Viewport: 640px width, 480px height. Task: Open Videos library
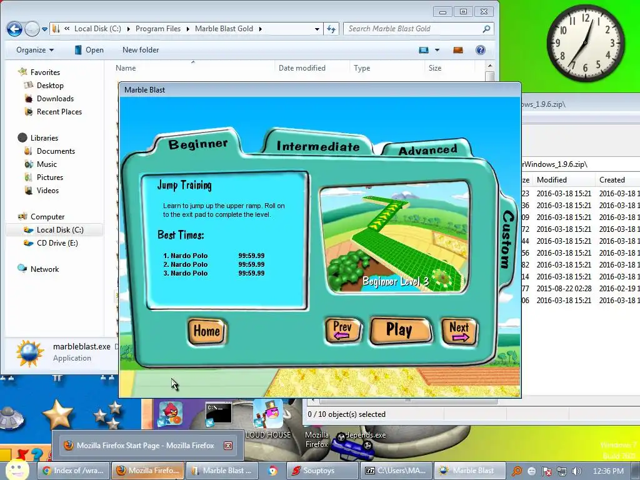click(47, 190)
